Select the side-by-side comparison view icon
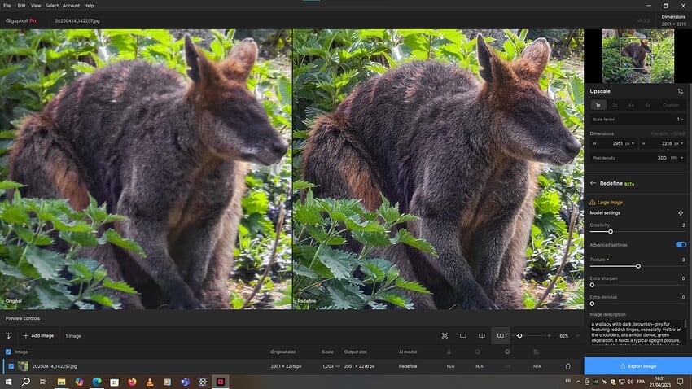The height and width of the screenshot is (389, 692). [500, 335]
